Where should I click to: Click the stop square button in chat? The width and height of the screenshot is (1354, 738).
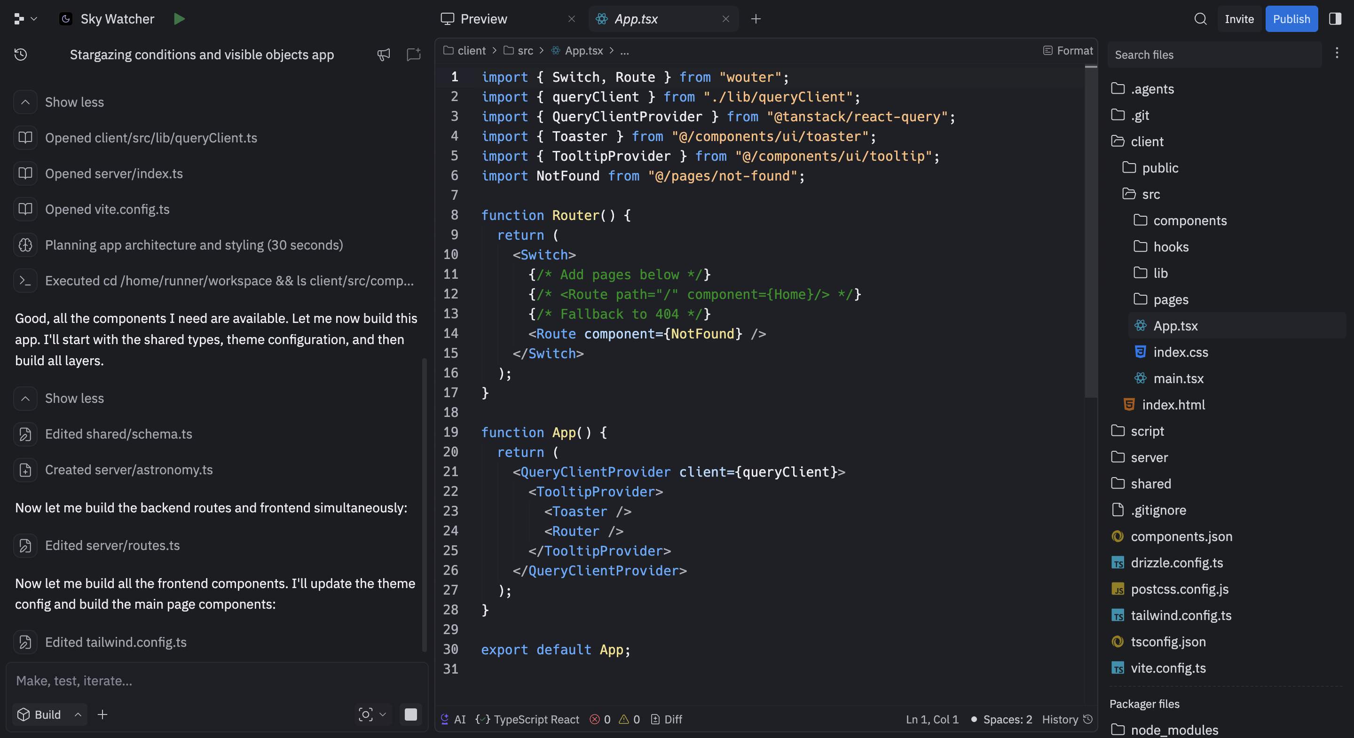tap(410, 714)
